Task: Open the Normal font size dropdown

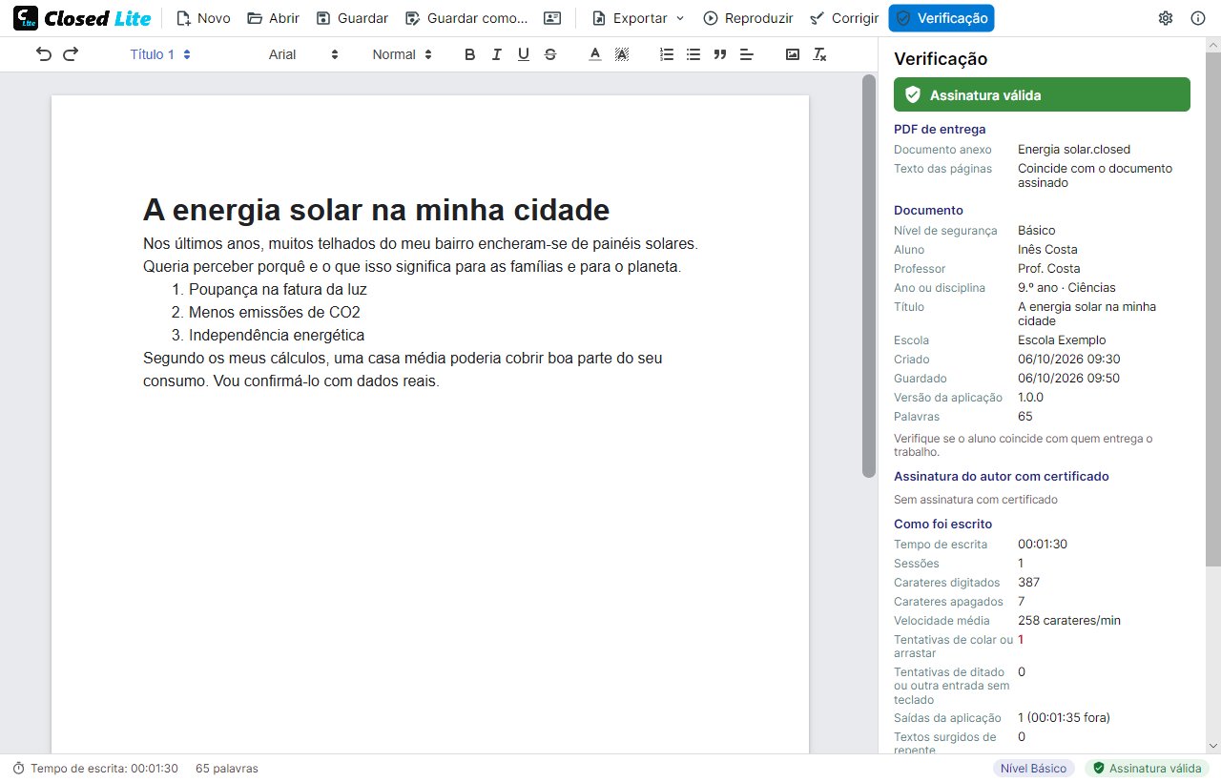Action: click(x=402, y=54)
